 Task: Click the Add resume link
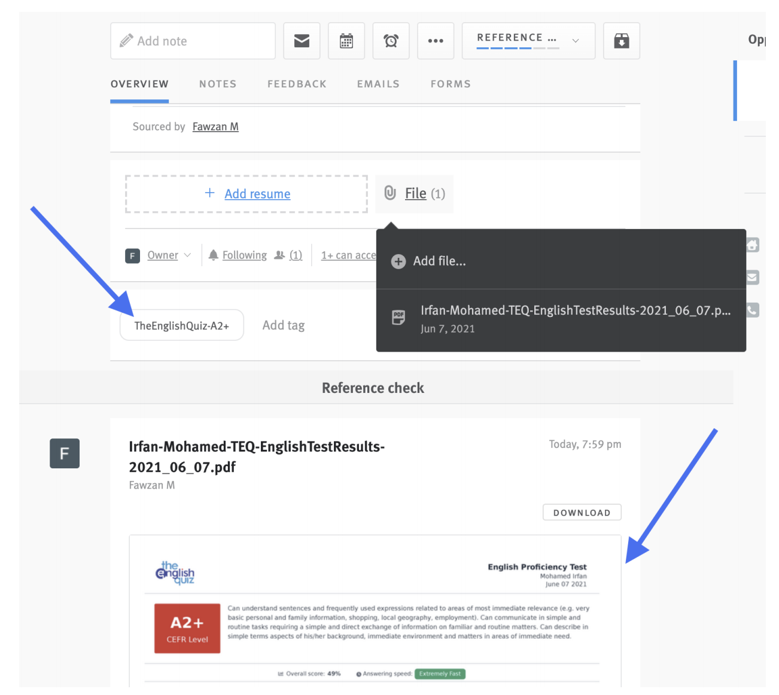click(257, 194)
